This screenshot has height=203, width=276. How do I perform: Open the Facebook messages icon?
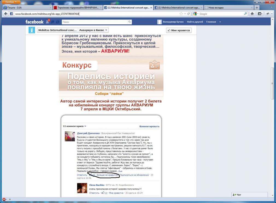pyautogui.click(x=53, y=22)
